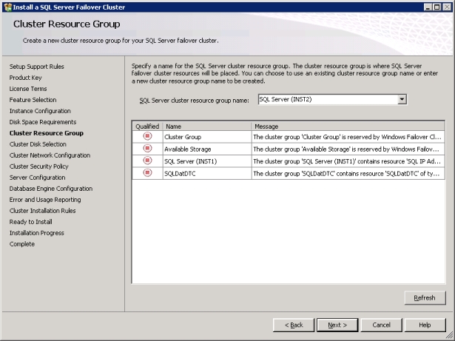Select the License Terms step
Image resolution: width=455 pixels, height=341 pixels.
28,89
